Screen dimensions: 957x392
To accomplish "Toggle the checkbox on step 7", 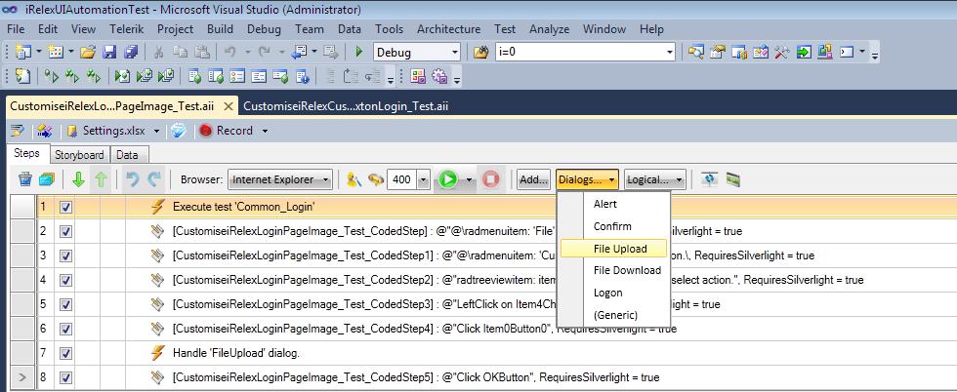I will [x=66, y=354].
